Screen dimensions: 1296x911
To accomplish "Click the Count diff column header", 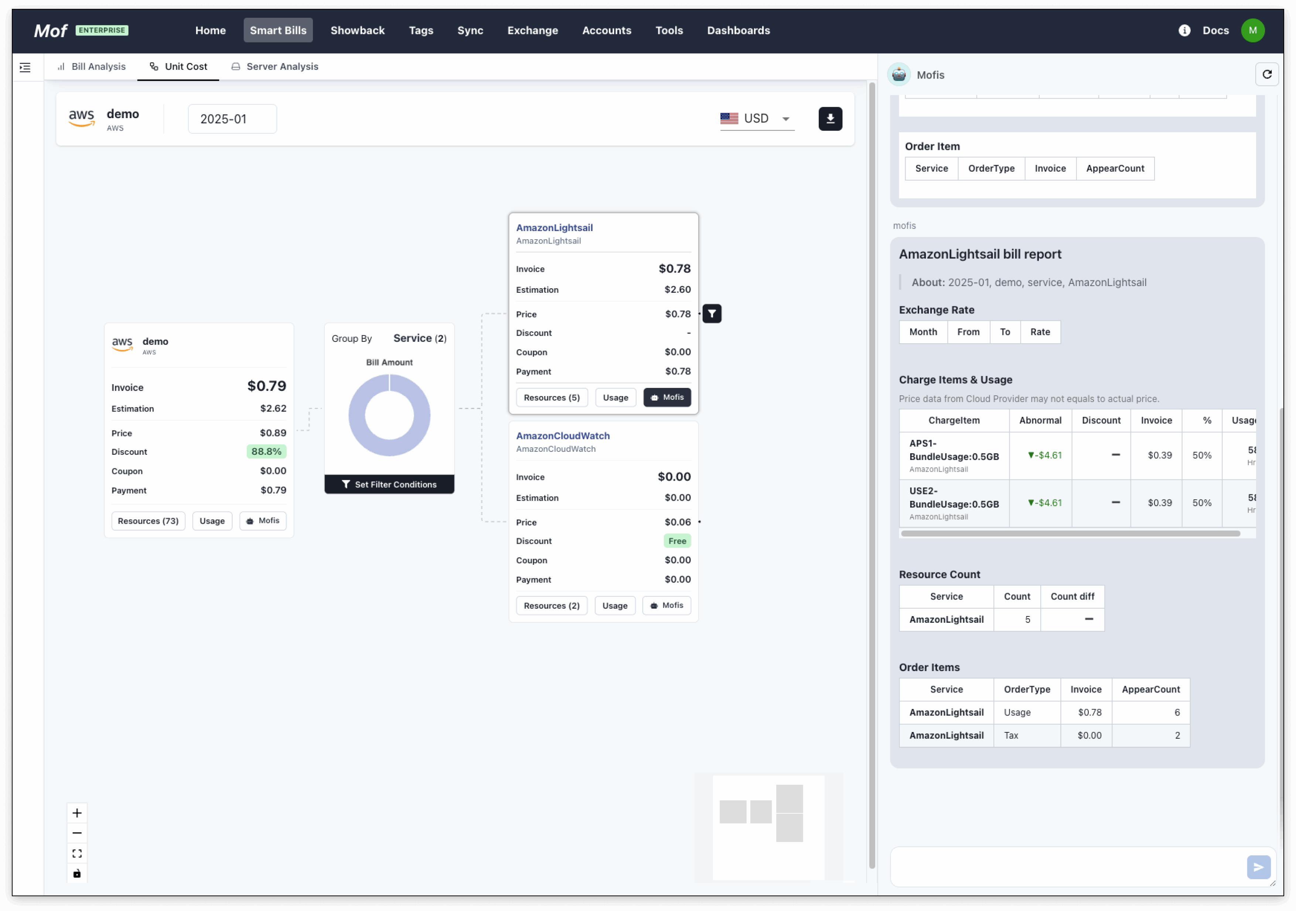I will click(1072, 597).
